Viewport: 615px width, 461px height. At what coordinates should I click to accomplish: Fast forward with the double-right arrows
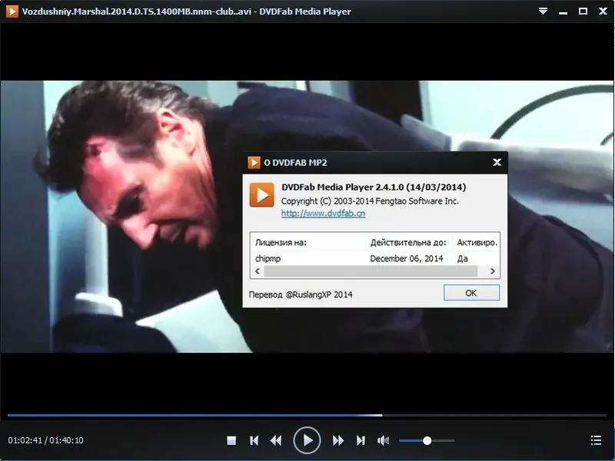[x=338, y=440]
